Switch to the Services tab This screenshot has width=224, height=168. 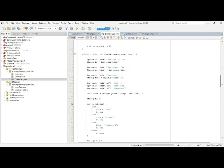tap(16, 34)
